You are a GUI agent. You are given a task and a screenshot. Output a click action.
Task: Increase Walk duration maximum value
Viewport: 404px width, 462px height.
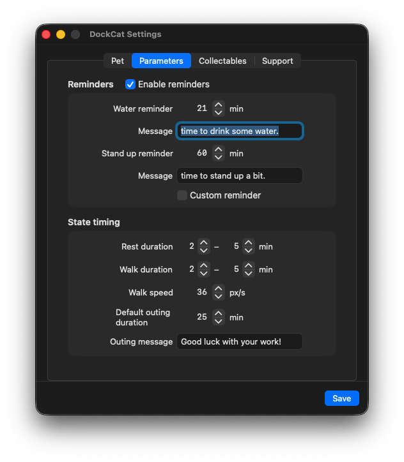pos(249,265)
